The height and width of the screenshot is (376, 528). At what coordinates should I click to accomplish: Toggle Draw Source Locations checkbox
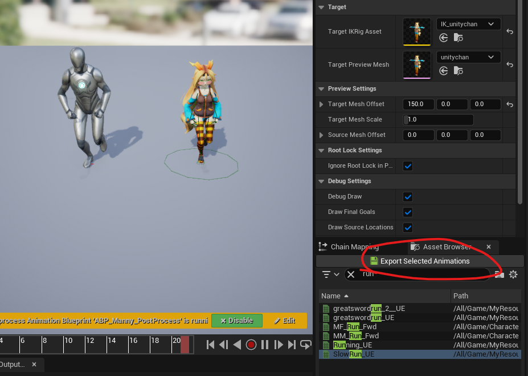(408, 228)
